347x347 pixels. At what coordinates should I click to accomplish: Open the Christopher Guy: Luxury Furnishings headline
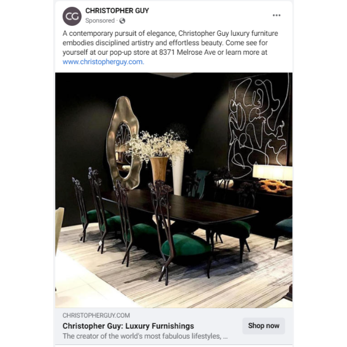pos(128,326)
